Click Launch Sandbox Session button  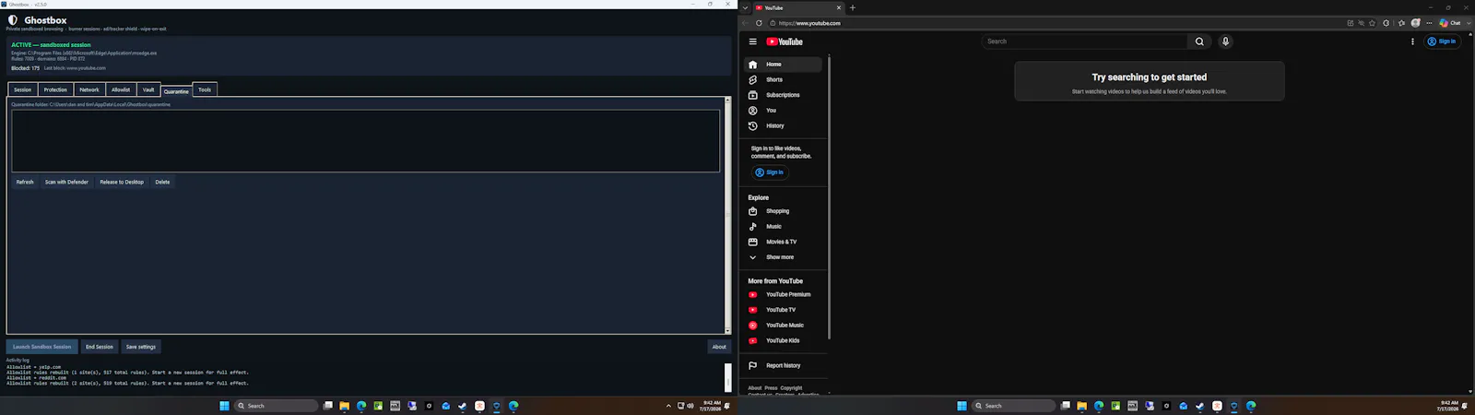click(41, 347)
